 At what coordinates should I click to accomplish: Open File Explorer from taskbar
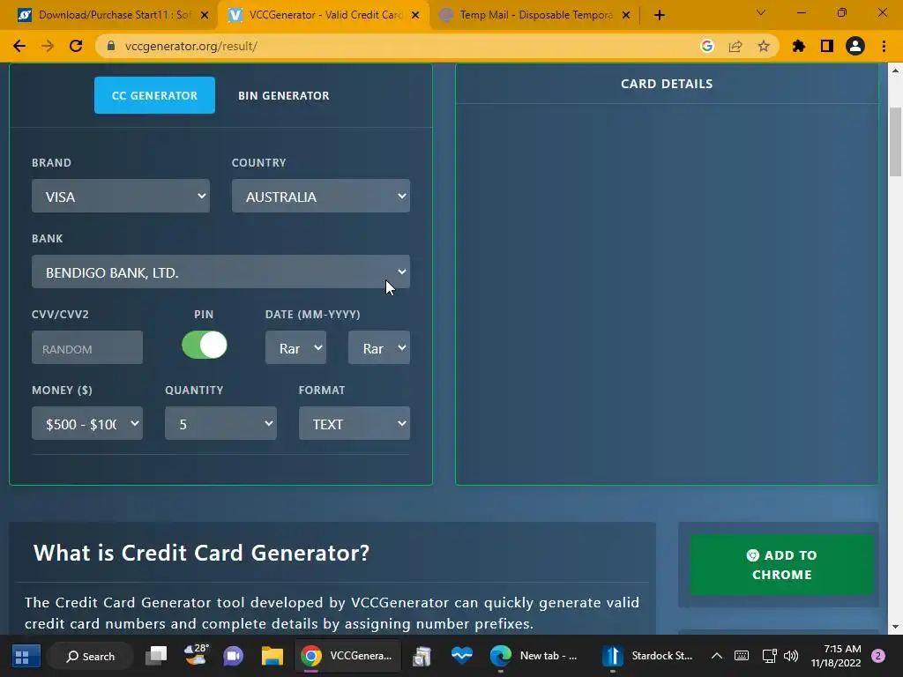pyautogui.click(x=272, y=656)
